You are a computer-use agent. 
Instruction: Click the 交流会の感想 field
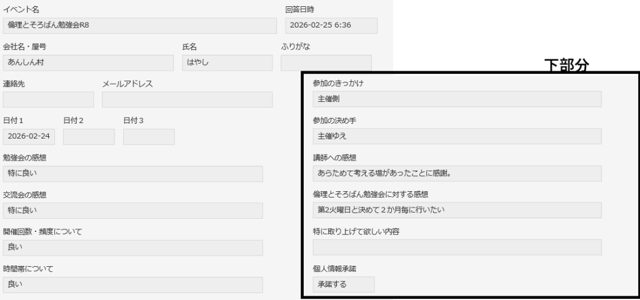132,211
